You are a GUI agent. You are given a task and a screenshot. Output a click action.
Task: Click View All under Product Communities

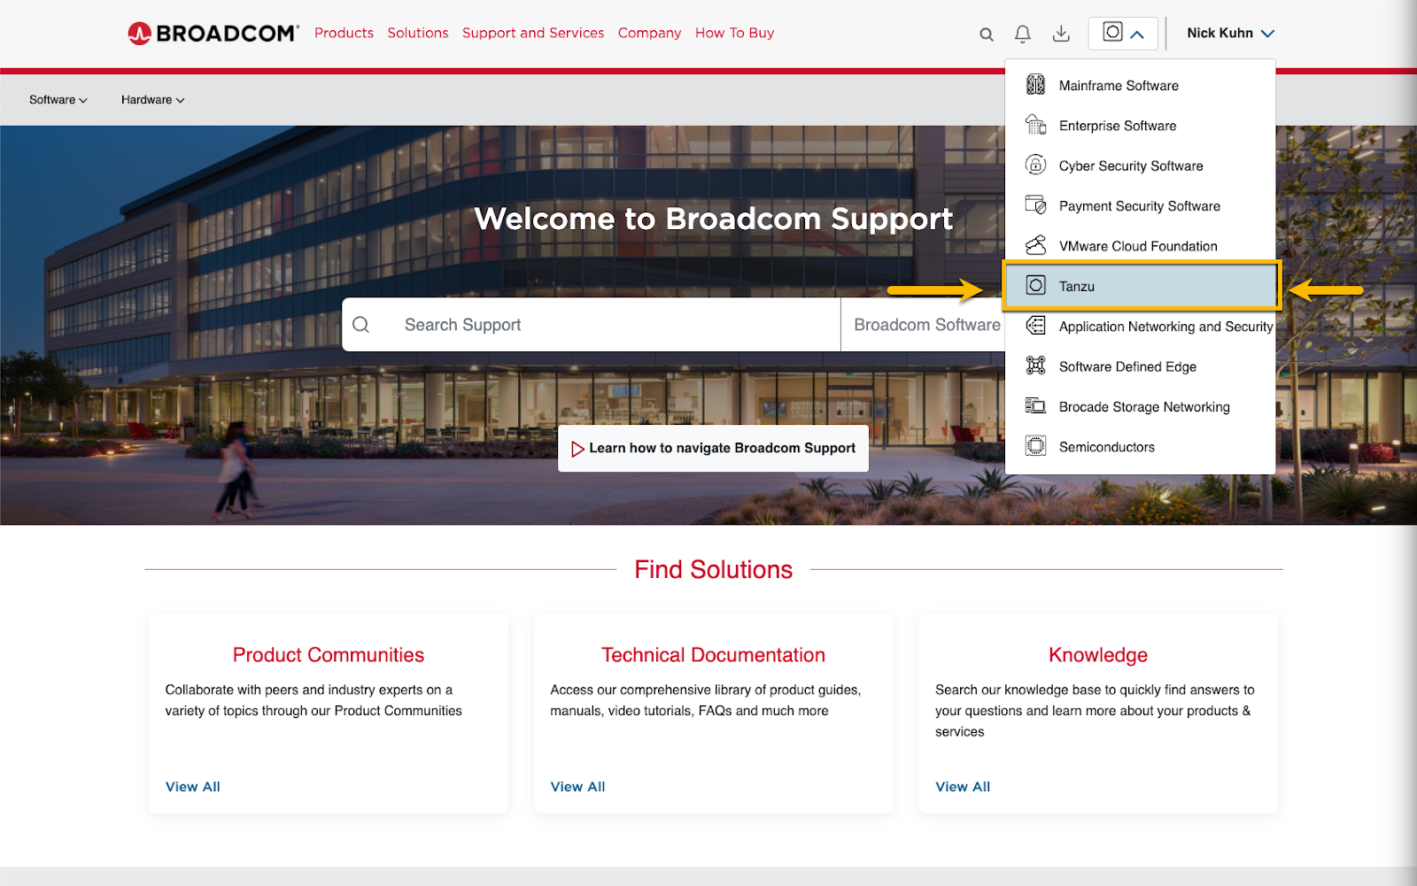point(192,787)
